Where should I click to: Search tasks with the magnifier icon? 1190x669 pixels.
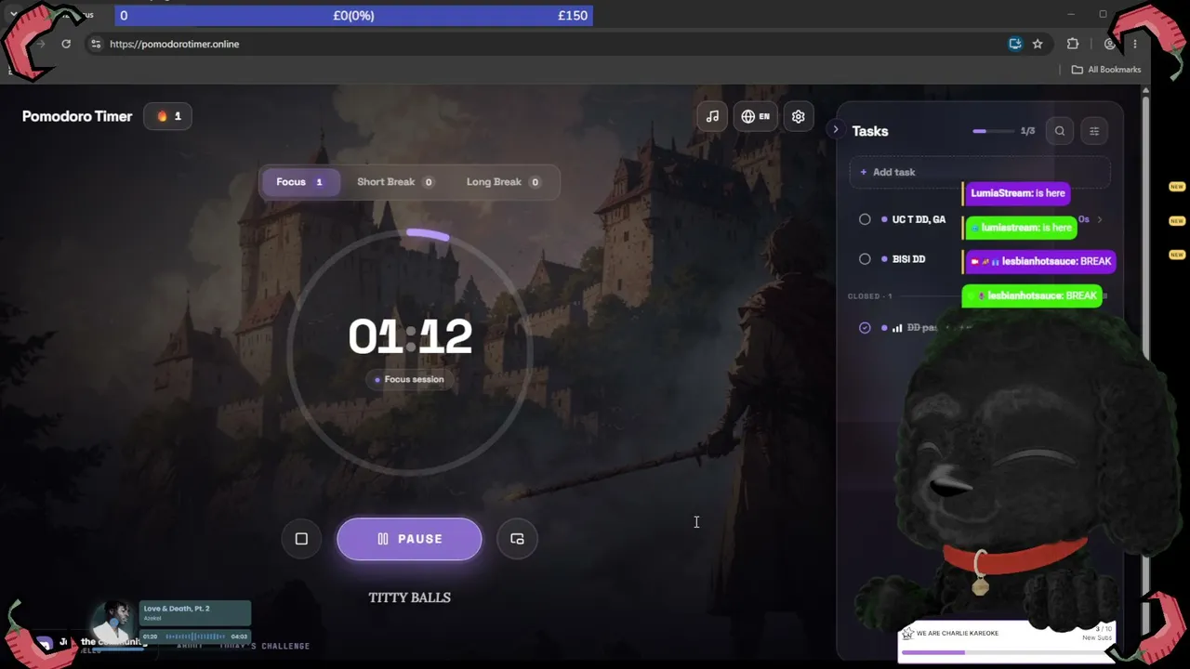pos(1060,131)
